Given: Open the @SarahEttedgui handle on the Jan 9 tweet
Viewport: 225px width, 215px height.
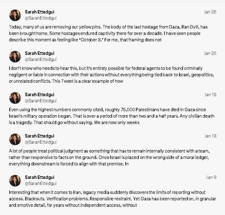Looking at the screenshot, I should [x=41, y=184].
